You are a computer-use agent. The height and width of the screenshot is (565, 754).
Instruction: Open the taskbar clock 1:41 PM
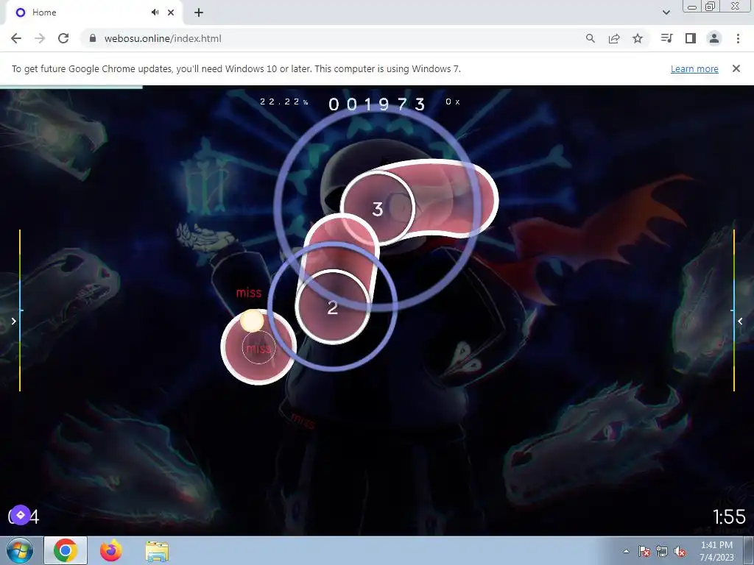pos(716,551)
